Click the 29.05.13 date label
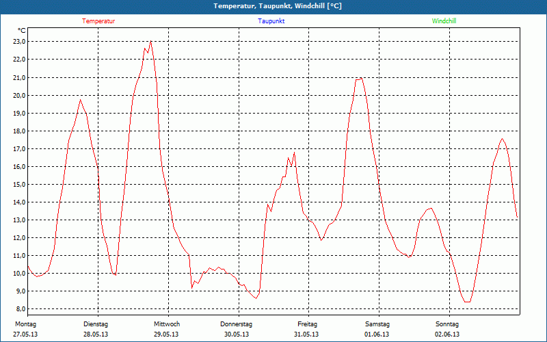The width and height of the screenshot is (547, 342). 166,334
